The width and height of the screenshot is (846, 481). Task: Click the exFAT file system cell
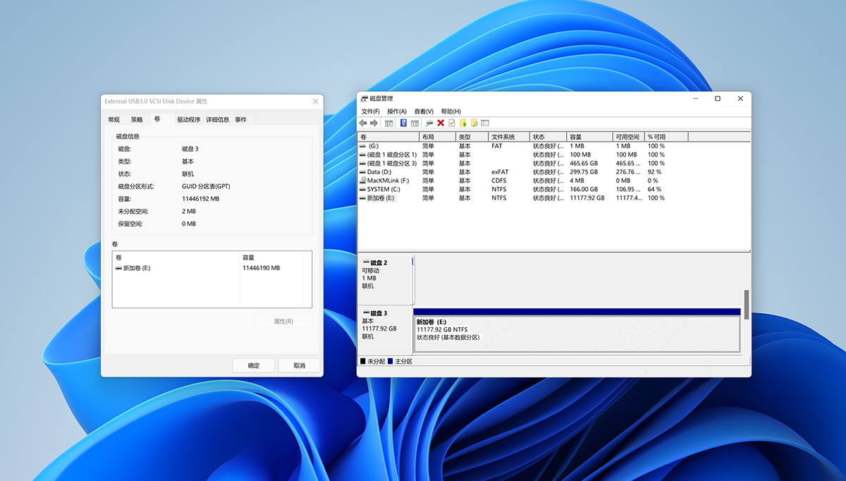(x=500, y=172)
